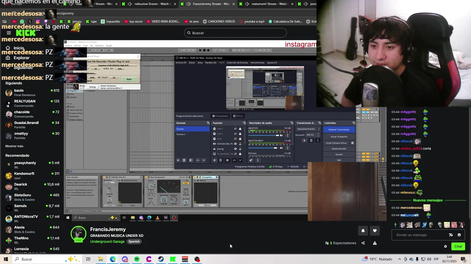Expand the 'Mostrar más' followed channels list

point(14,146)
